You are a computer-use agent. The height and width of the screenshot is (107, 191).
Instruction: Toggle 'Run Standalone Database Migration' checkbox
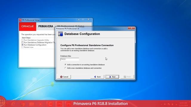click(x=22, y=42)
